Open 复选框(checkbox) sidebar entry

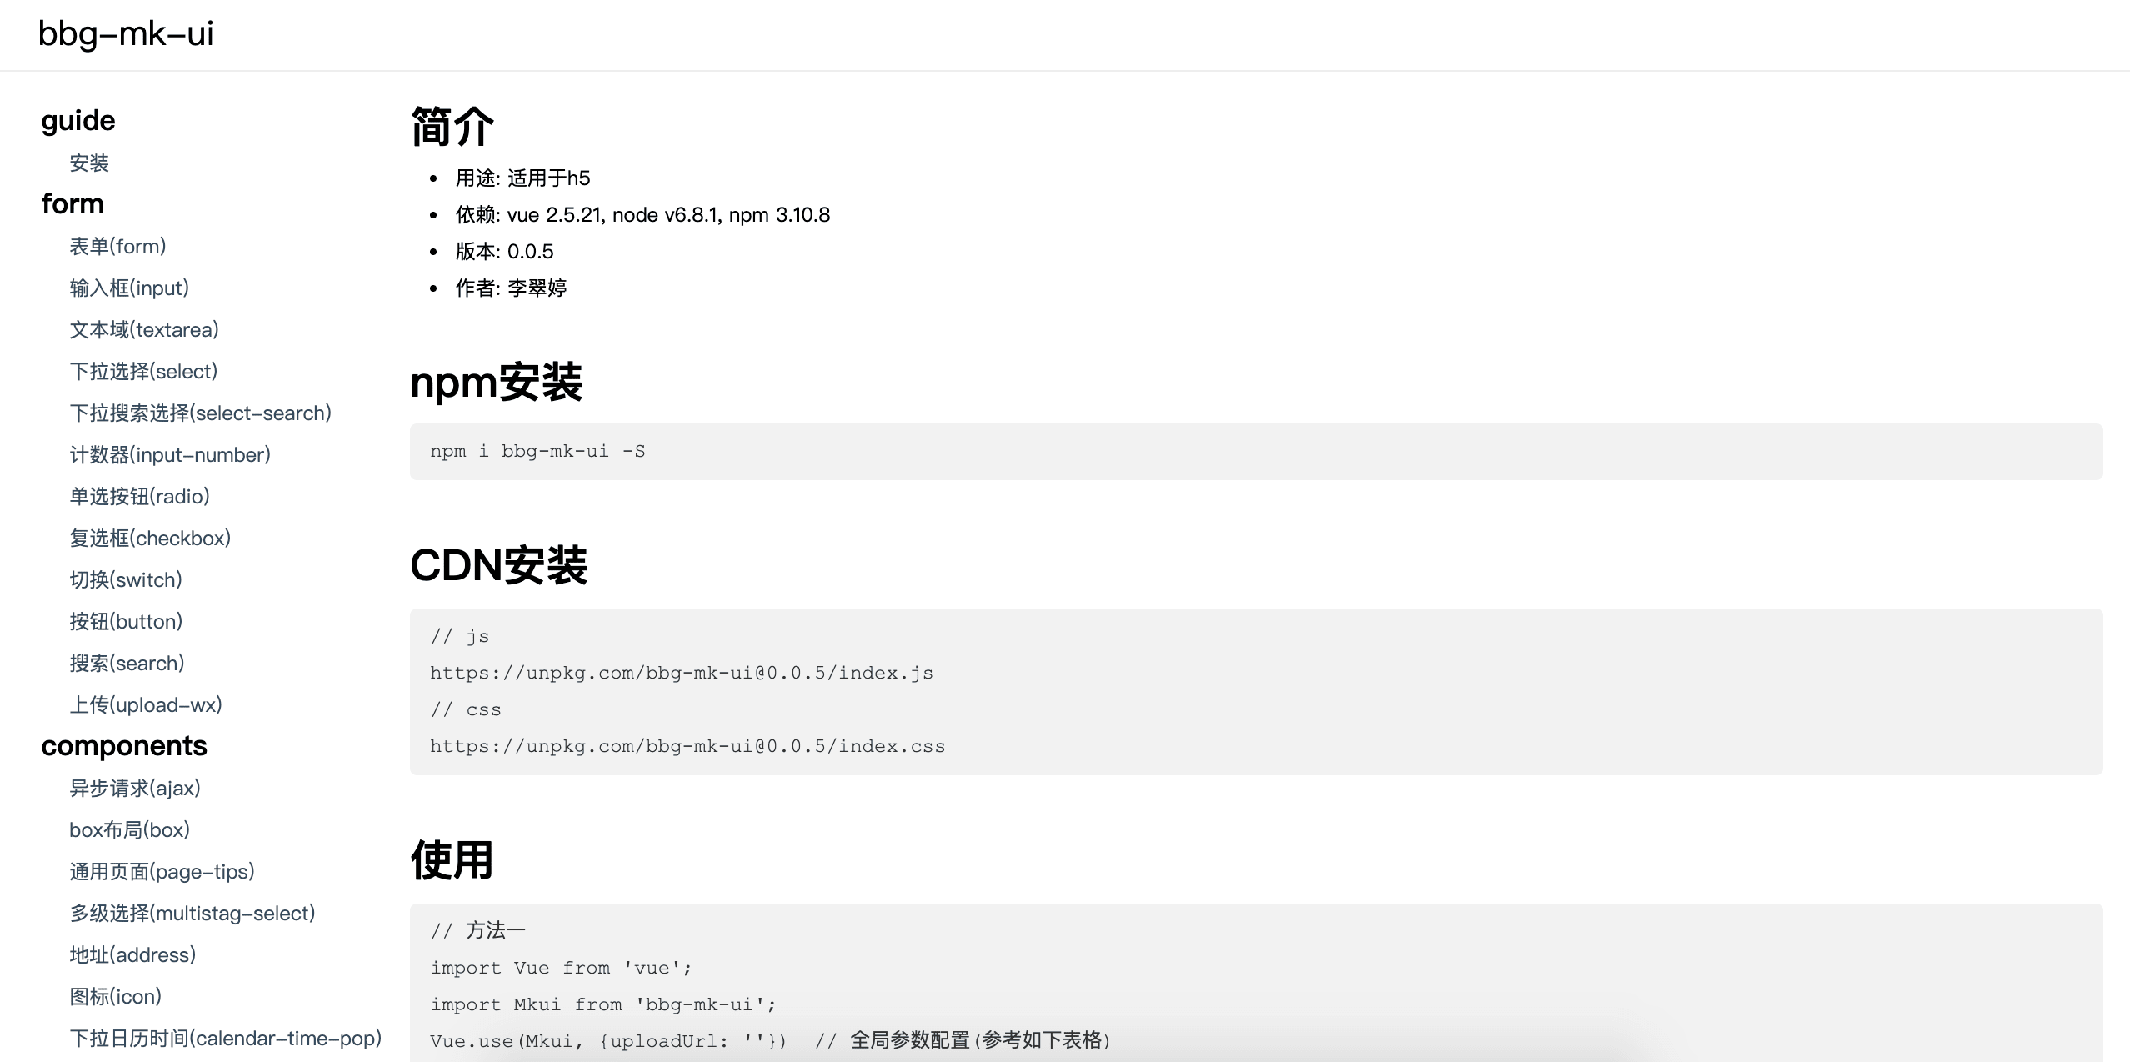[x=150, y=538]
